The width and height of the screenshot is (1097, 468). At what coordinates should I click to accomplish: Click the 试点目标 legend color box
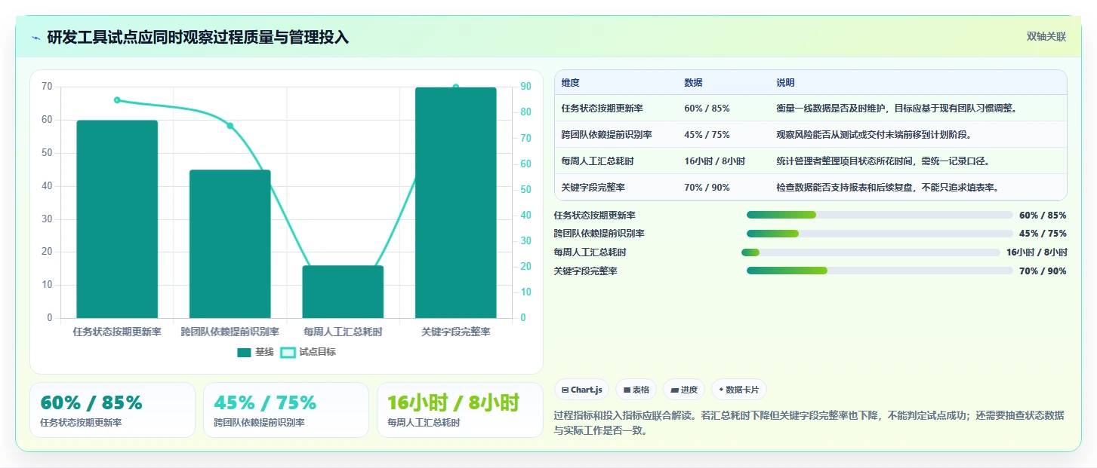[x=288, y=352]
